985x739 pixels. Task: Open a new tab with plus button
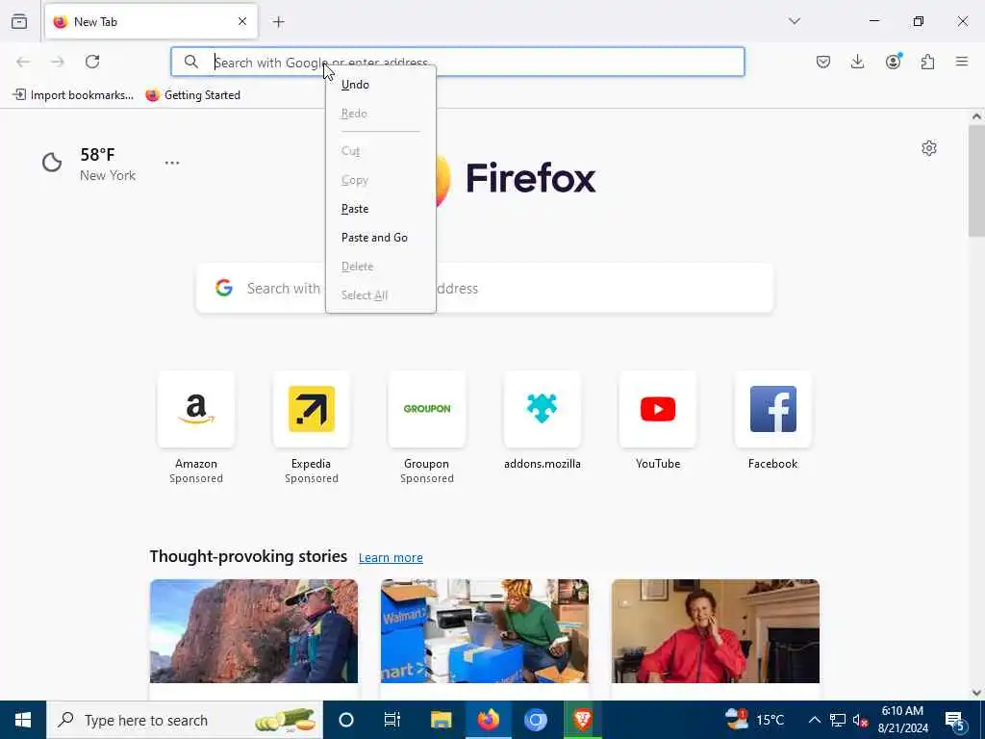coord(278,22)
